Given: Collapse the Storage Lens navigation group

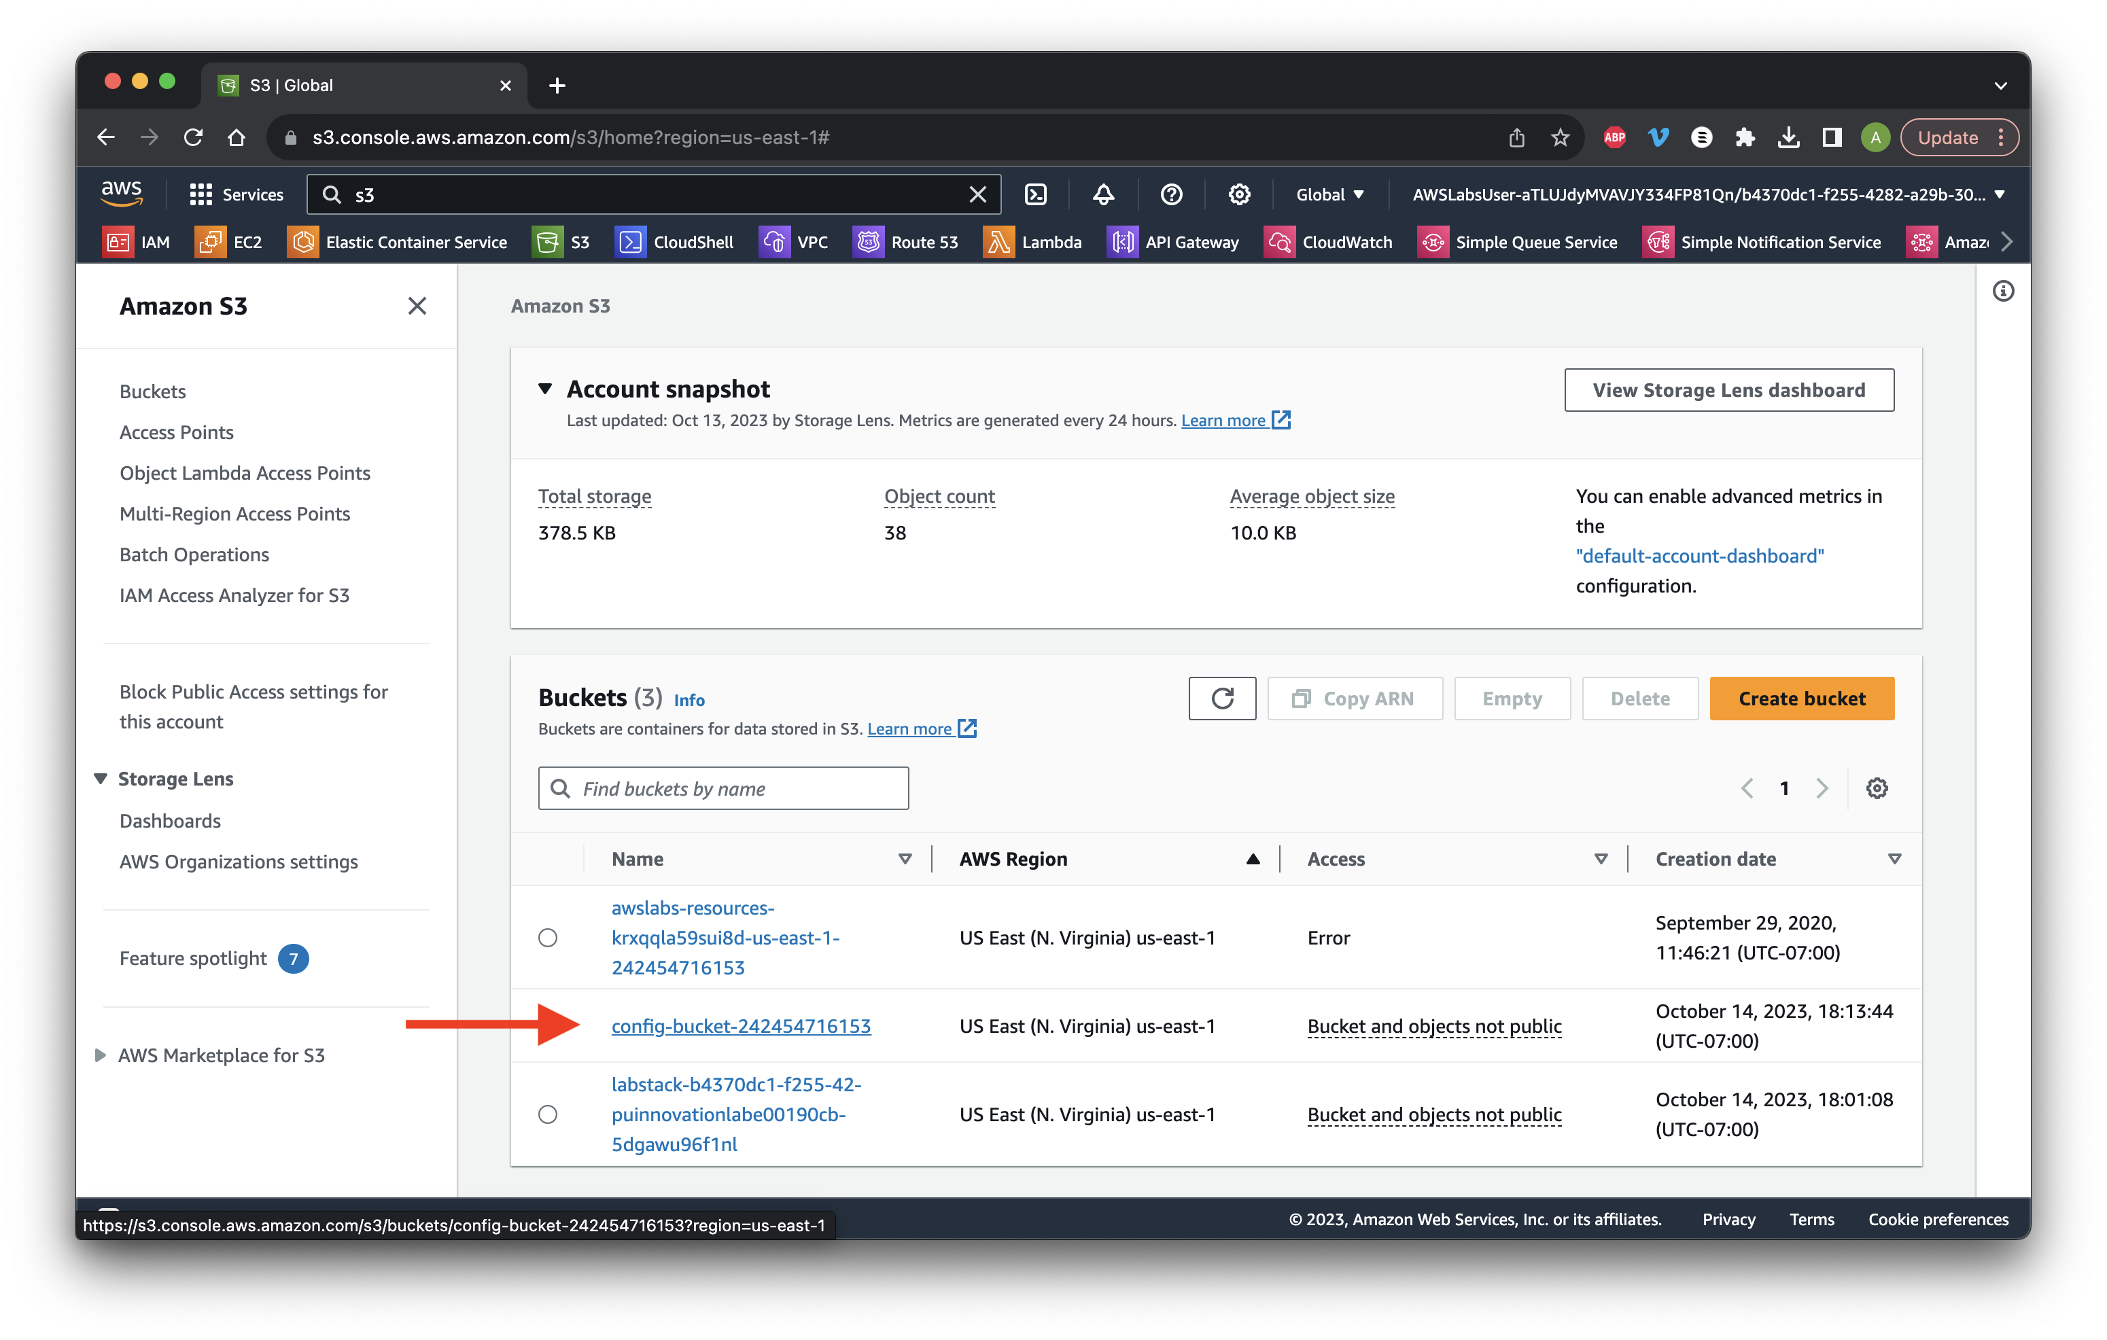Looking at the screenshot, I should tap(101, 779).
